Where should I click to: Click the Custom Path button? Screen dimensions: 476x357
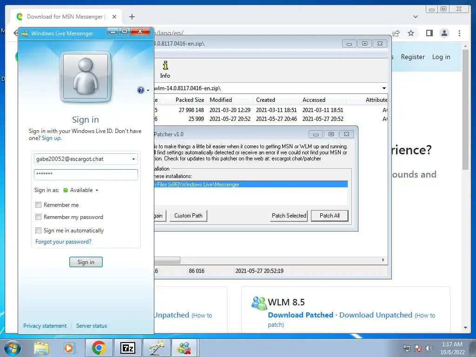[x=188, y=216]
